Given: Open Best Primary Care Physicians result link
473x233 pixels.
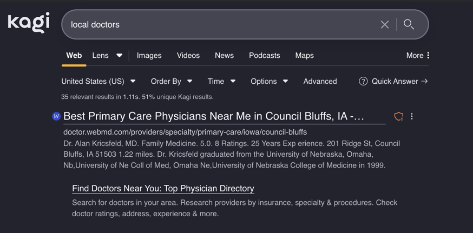Looking at the screenshot, I should point(214,116).
